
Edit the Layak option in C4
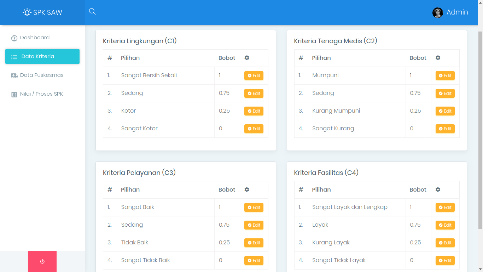445,225
